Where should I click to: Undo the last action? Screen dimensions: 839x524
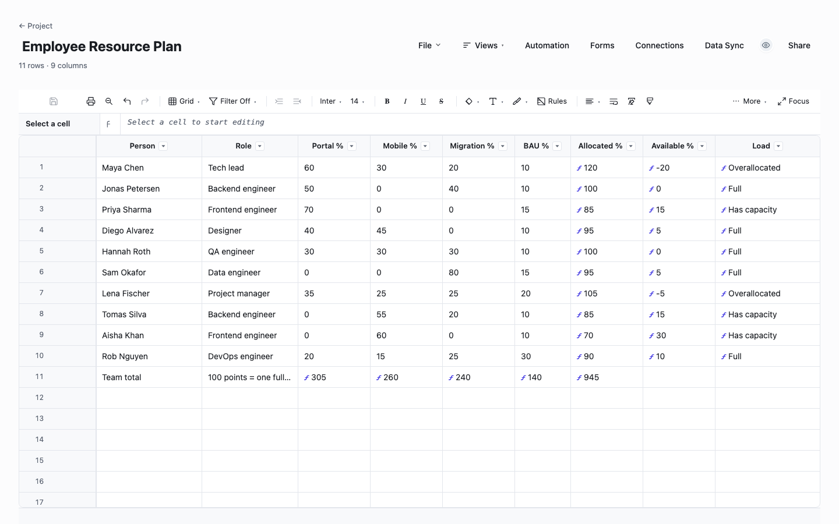[127, 101]
